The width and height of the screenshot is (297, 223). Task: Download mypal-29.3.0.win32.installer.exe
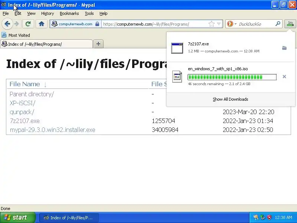click(52, 130)
